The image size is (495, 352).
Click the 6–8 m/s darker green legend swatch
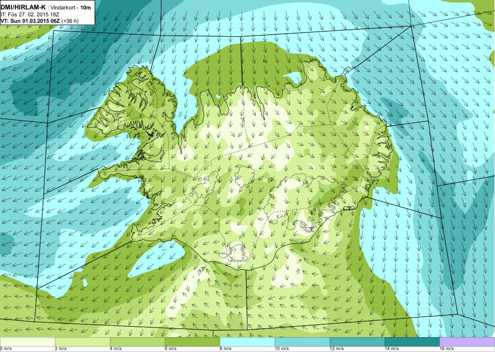(192, 342)
